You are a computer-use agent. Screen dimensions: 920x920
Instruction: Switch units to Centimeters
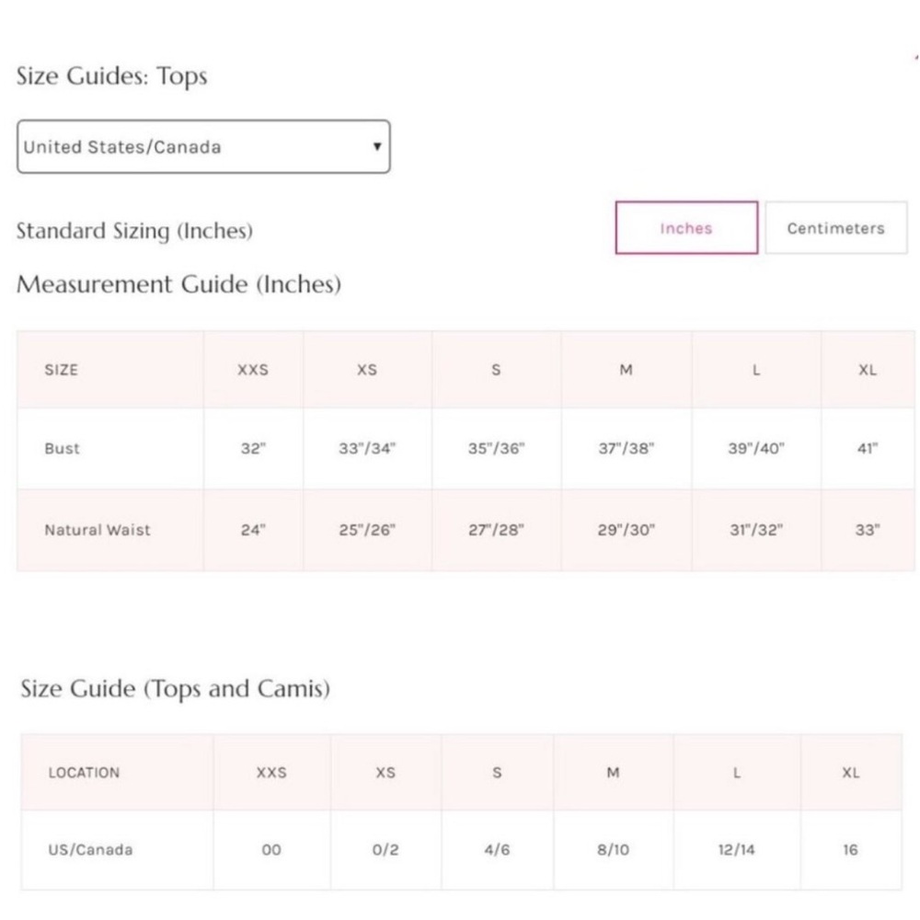coord(836,227)
